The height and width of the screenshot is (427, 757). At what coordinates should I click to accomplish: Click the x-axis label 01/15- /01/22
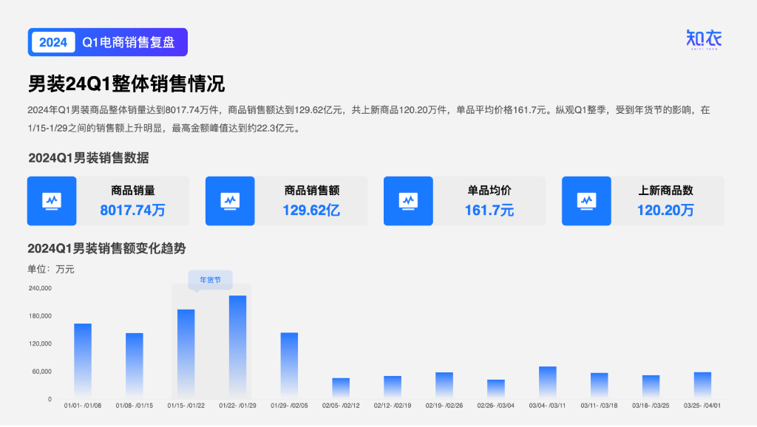click(186, 406)
